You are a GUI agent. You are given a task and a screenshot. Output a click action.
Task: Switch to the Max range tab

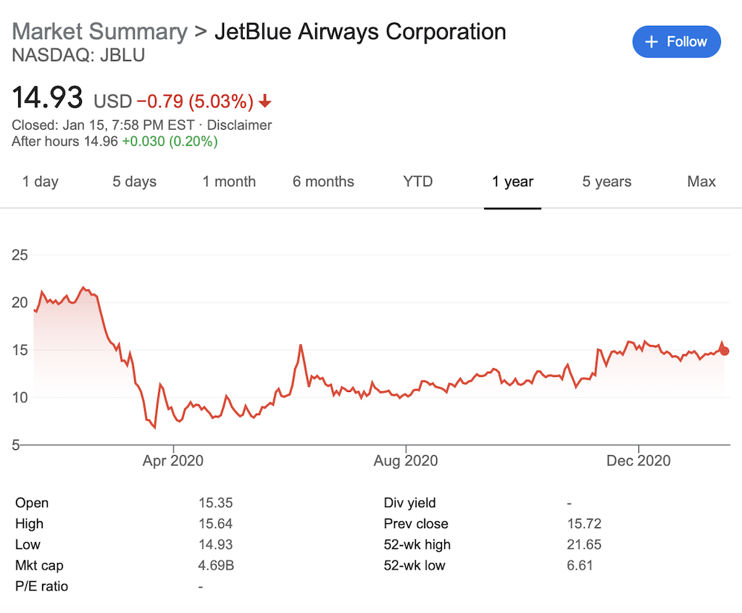pos(701,182)
